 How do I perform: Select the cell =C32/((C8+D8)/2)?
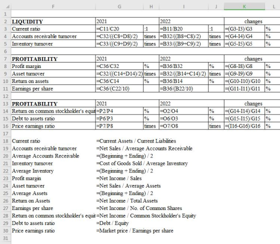(119, 36)
